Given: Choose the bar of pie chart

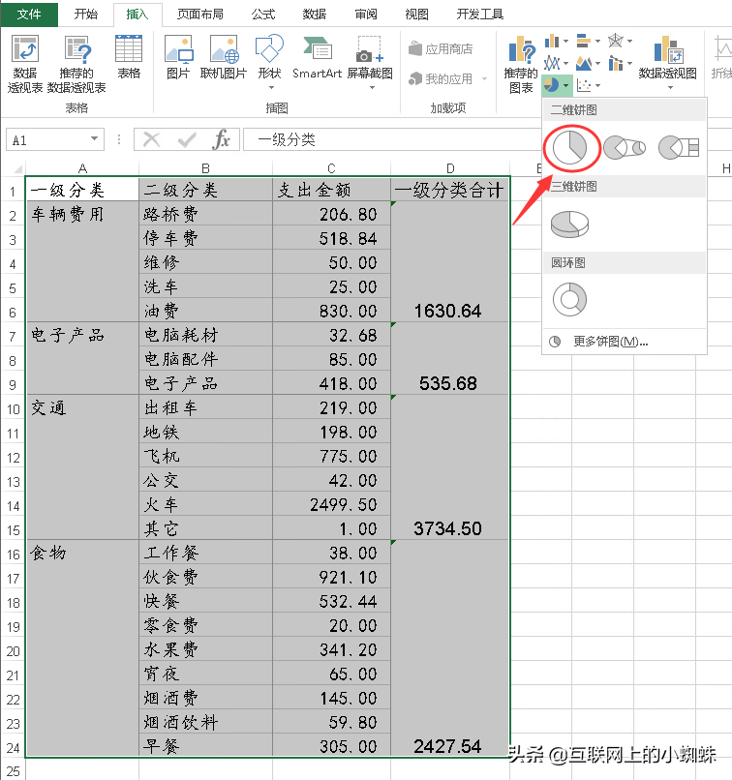Looking at the screenshot, I should 679,148.
